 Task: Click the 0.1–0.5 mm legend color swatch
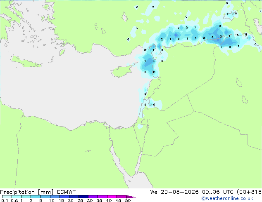pos(7,197)
